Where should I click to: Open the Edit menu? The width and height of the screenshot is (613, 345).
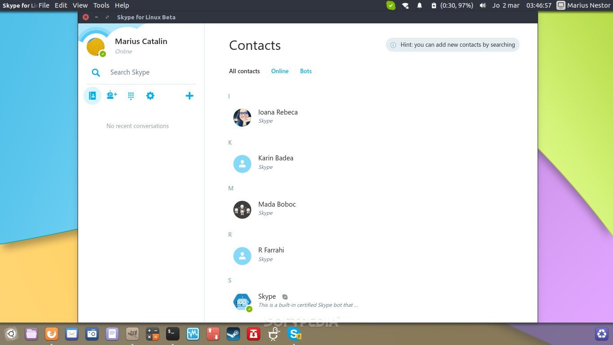point(61,5)
